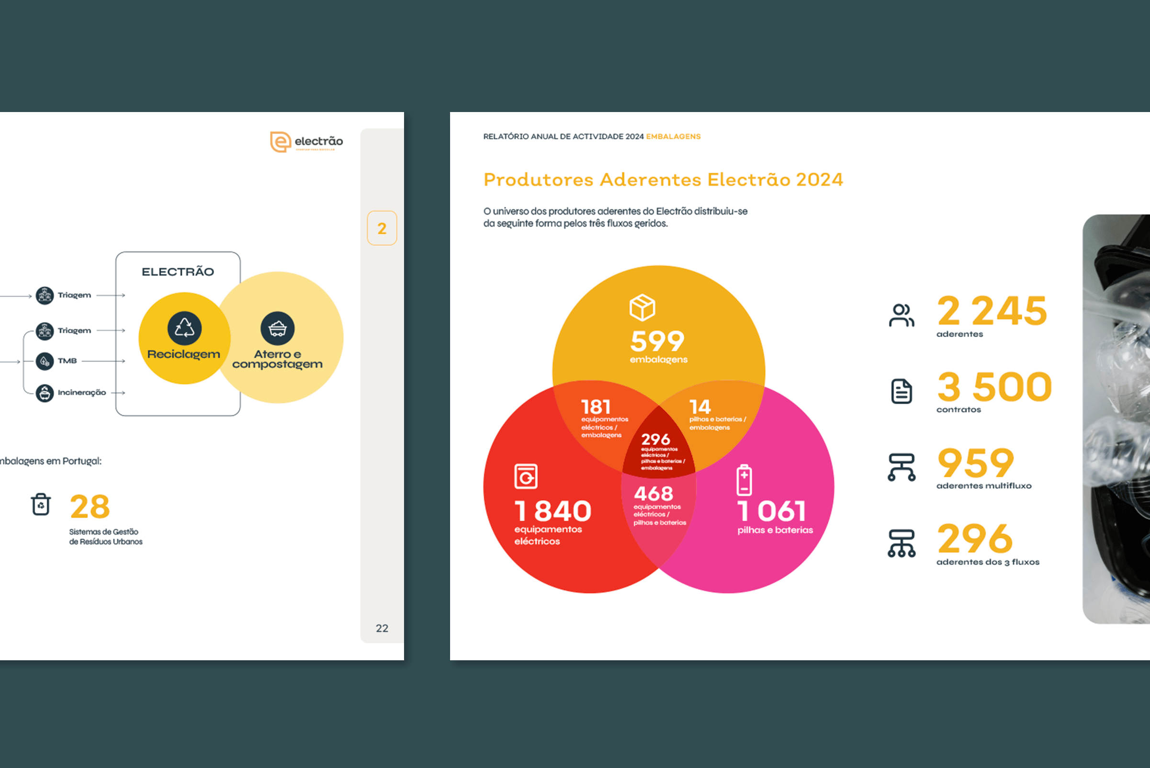1150x768 pixels.
Task: Click the plastic packaging photo at right edge
Action: pos(1116,419)
